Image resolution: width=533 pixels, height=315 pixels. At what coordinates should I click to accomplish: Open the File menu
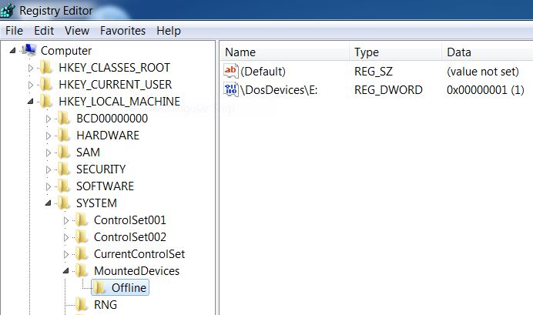point(15,31)
